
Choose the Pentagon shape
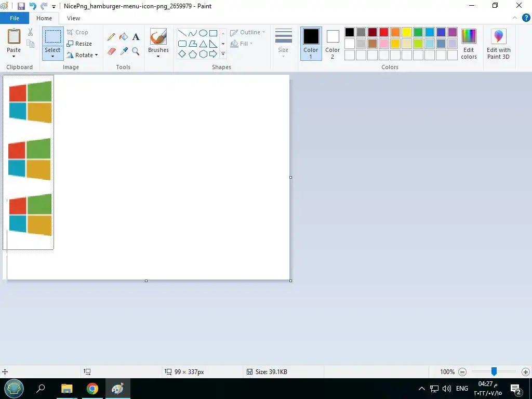pos(192,54)
